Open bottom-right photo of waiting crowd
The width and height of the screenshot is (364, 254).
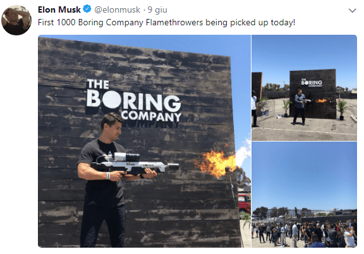coord(304,195)
